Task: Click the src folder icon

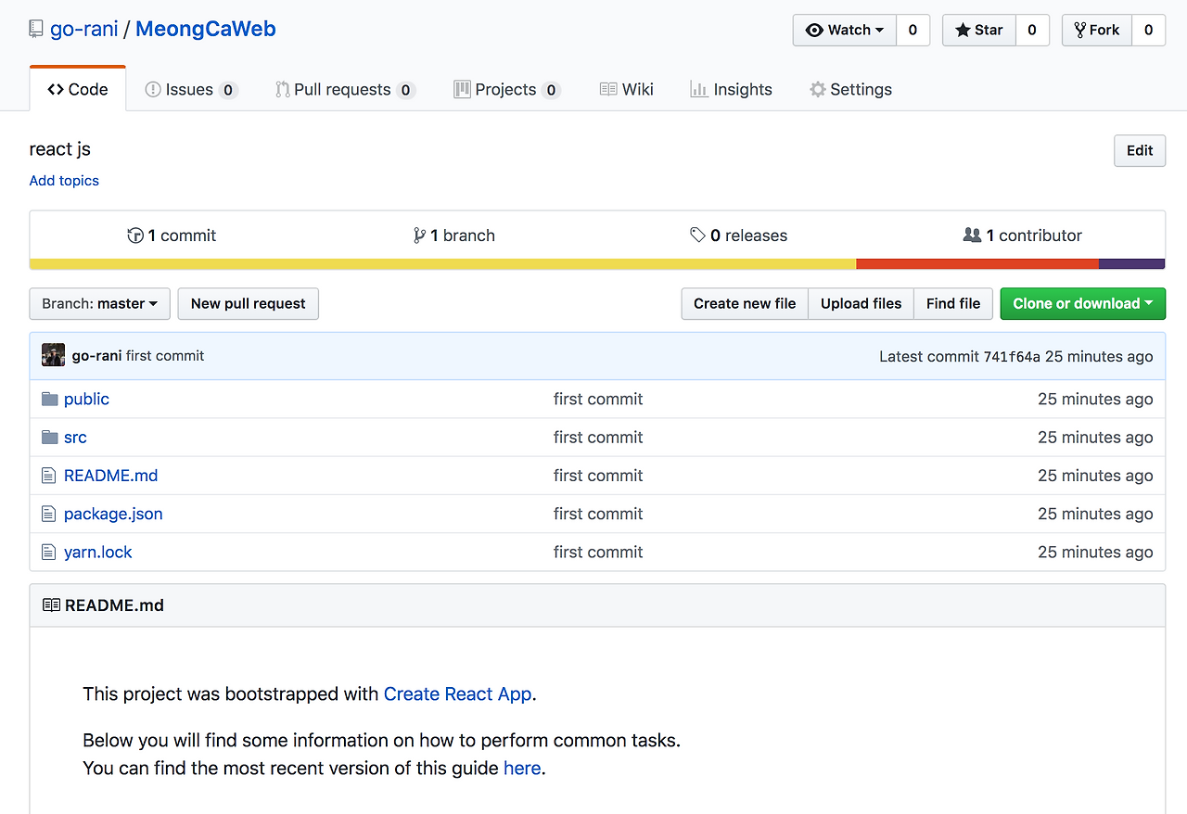Action: 50,437
